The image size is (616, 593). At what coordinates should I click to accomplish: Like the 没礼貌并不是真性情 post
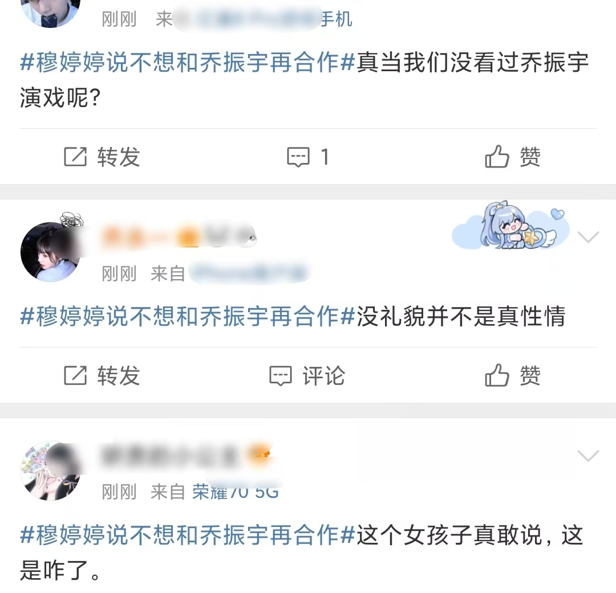click(x=497, y=375)
